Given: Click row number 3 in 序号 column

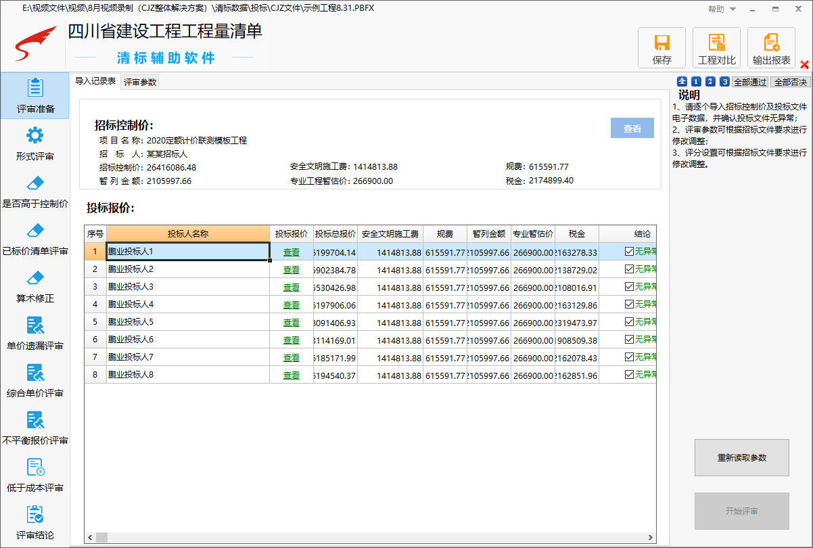Looking at the screenshot, I should click(95, 287).
